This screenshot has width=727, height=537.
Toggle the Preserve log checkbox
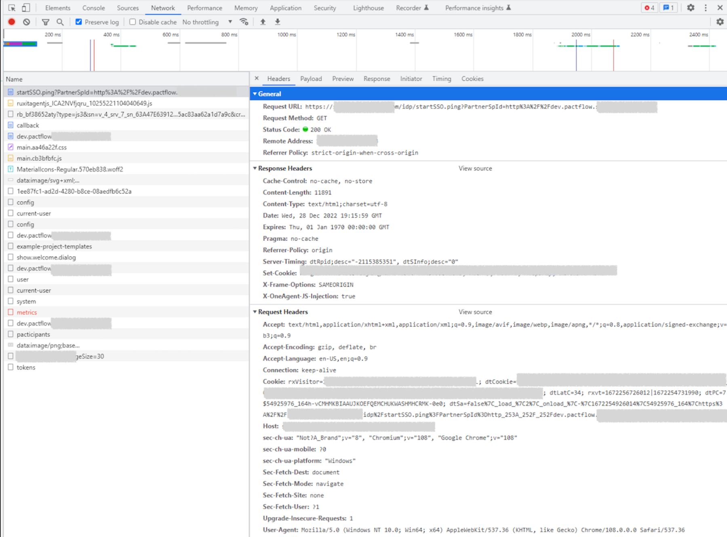coord(79,22)
